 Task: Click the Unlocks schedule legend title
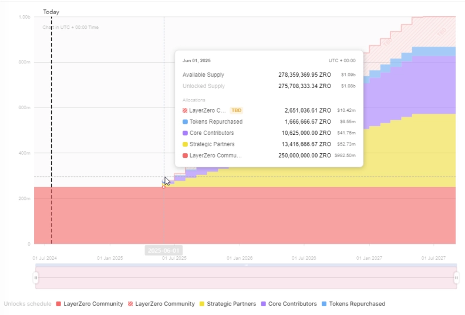pos(27,304)
